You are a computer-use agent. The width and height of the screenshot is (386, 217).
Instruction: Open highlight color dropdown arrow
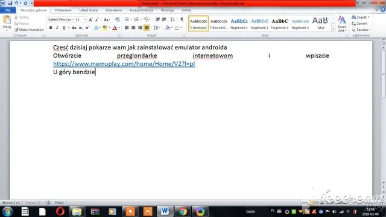(x=110, y=28)
